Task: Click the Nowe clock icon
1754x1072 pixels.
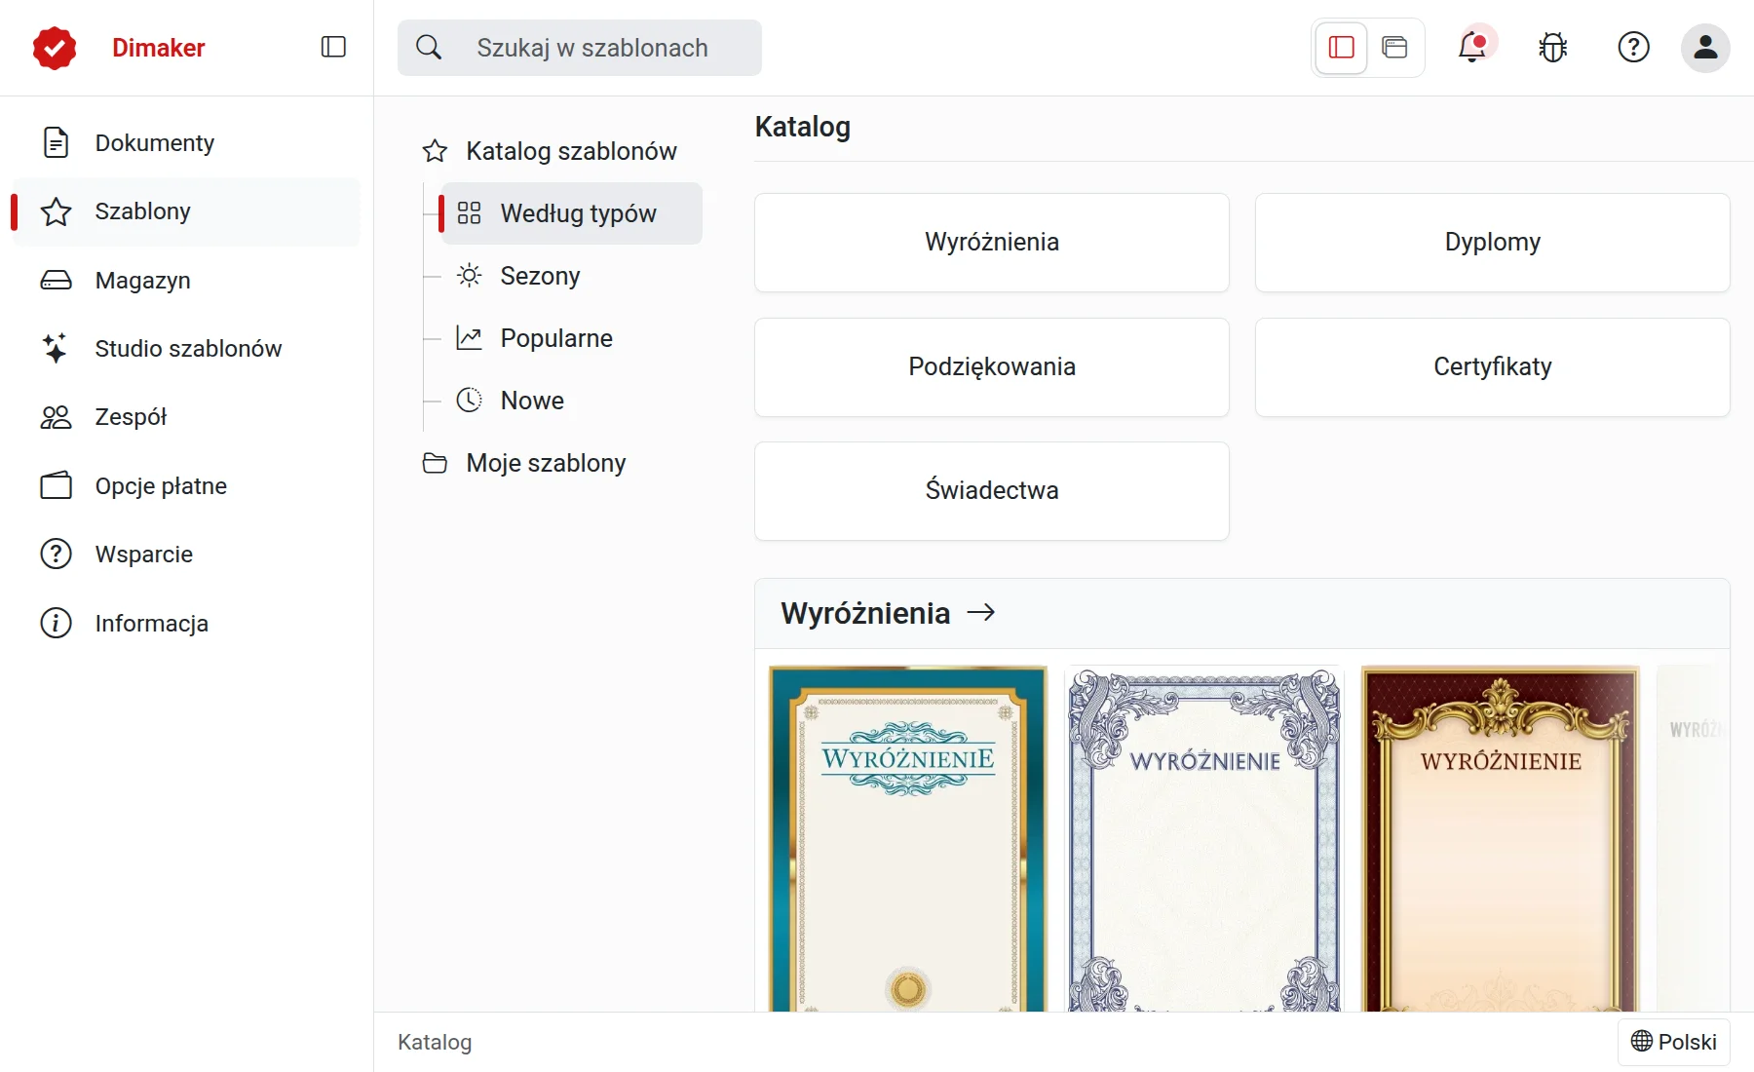Action: [470, 401]
